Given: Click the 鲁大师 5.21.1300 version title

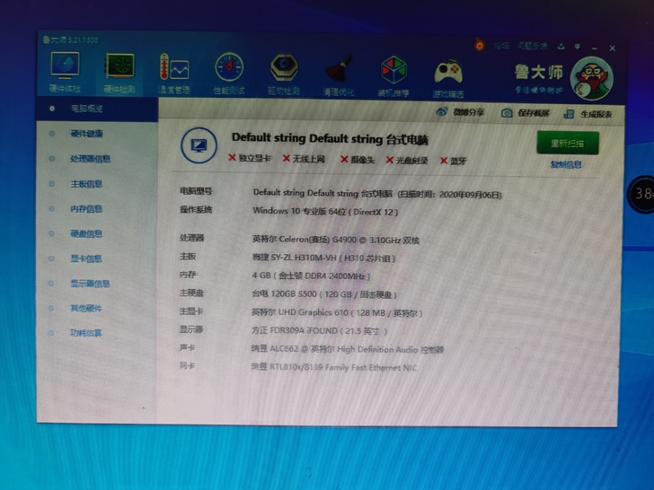Looking at the screenshot, I should click(x=70, y=40).
